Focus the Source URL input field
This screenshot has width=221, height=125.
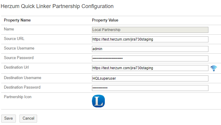tap(150, 39)
